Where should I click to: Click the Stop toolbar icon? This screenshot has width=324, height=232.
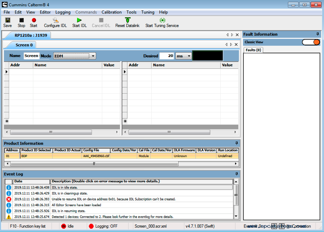tap(22, 20)
